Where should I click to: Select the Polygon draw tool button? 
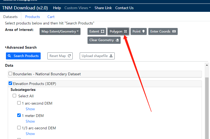[118, 31]
